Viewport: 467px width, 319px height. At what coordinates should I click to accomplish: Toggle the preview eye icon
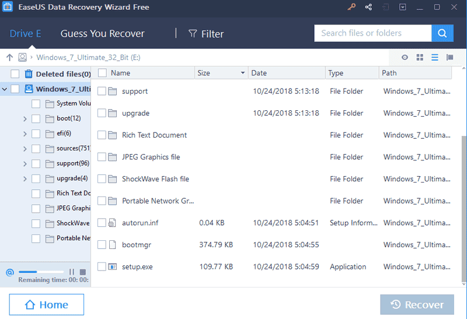click(405, 57)
